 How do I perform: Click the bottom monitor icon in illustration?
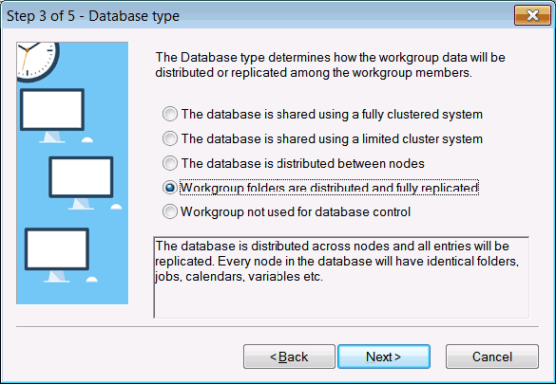click(x=57, y=255)
